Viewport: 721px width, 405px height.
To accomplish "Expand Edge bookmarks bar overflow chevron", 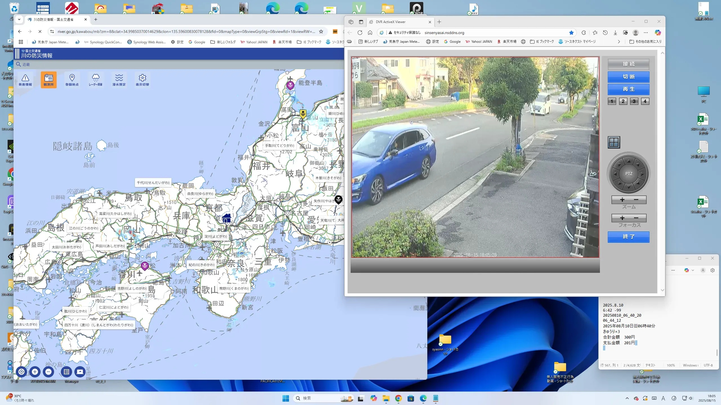I will point(619,42).
